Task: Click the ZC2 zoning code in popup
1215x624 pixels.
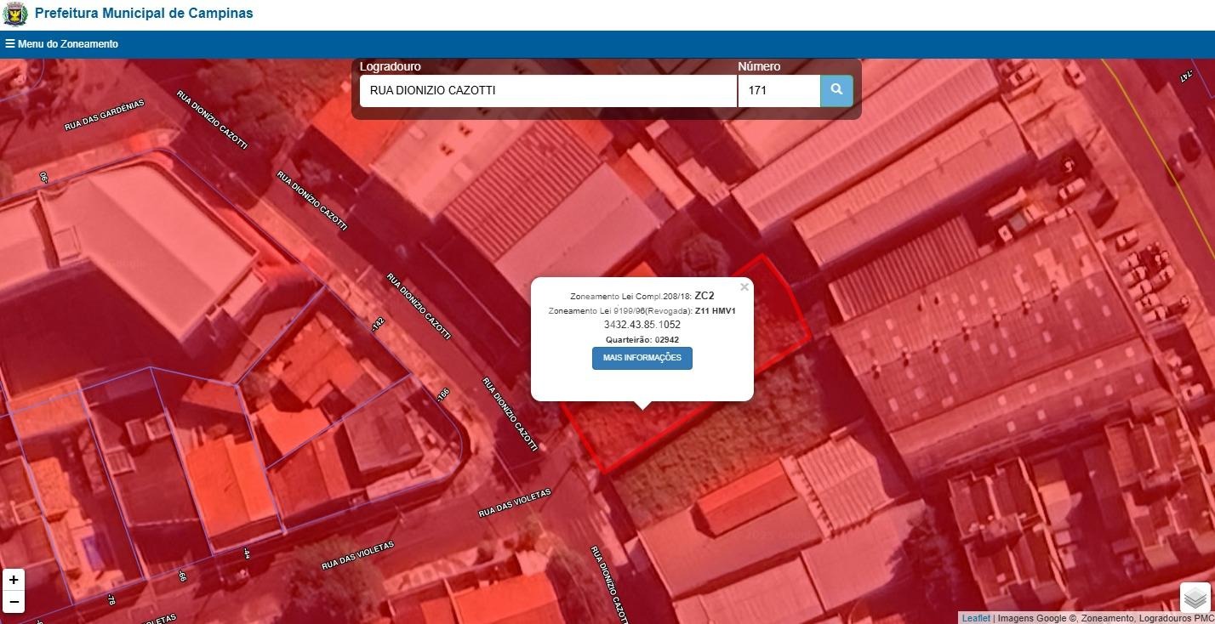Action: [x=704, y=296]
